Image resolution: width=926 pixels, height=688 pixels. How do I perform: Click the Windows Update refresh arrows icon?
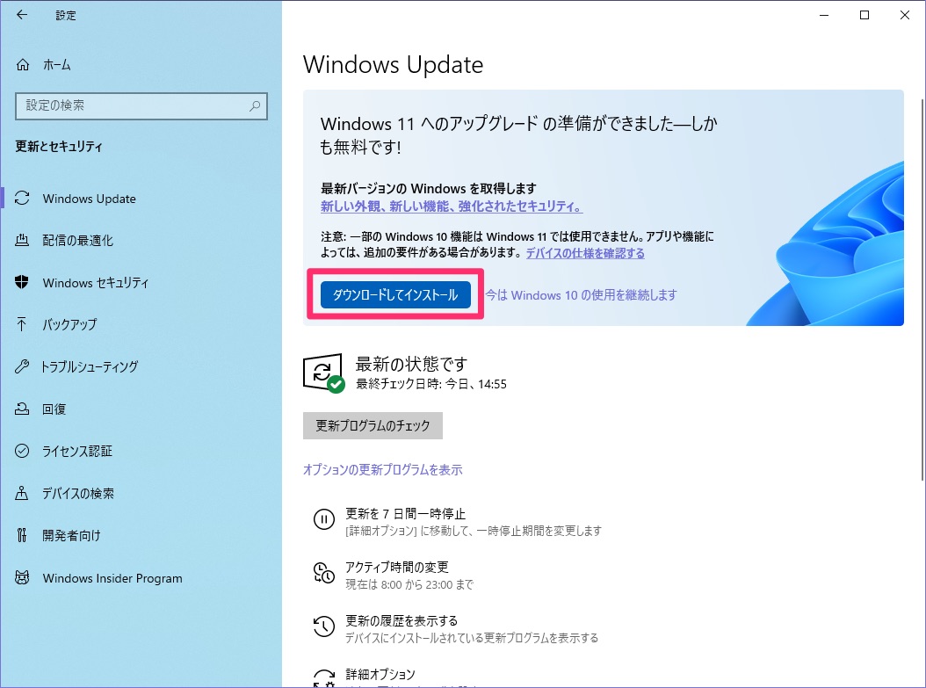coord(22,199)
